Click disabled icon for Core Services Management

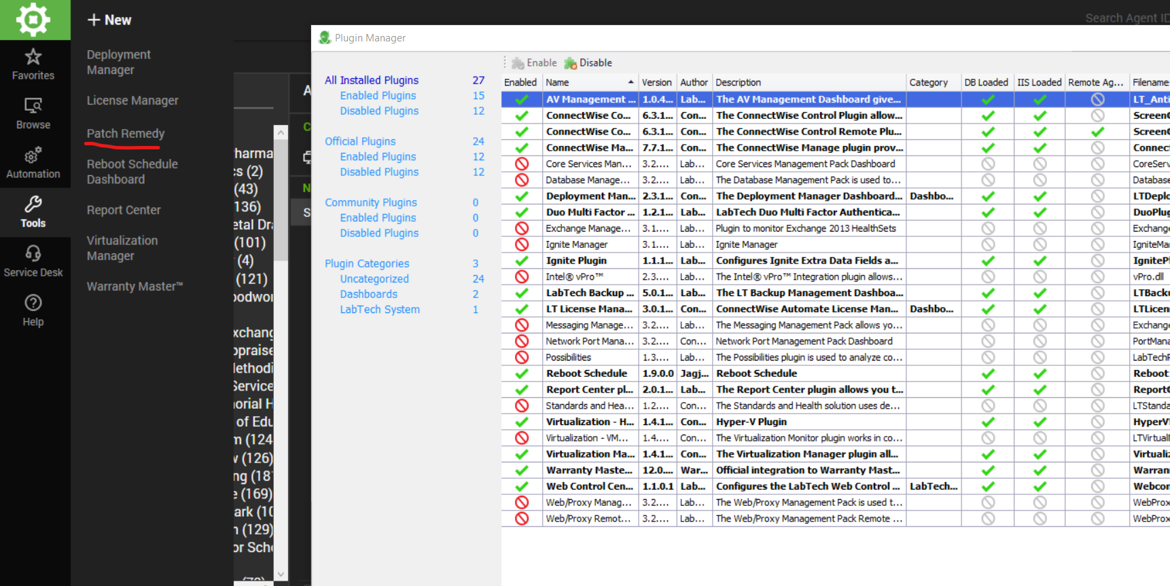522,164
